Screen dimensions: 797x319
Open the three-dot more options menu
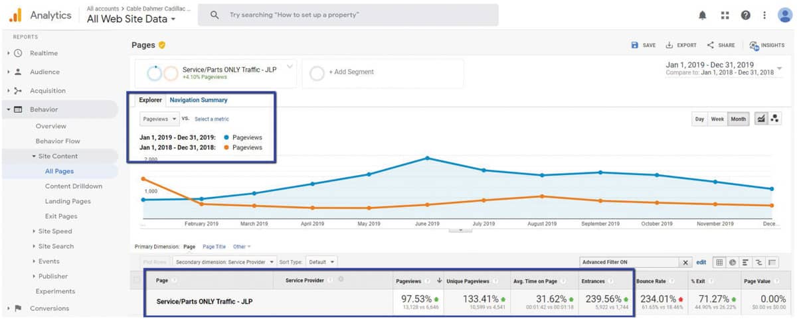765,15
